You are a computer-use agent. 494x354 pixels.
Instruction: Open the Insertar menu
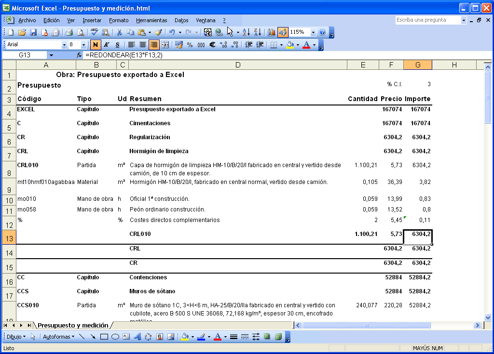(x=92, y=20)
